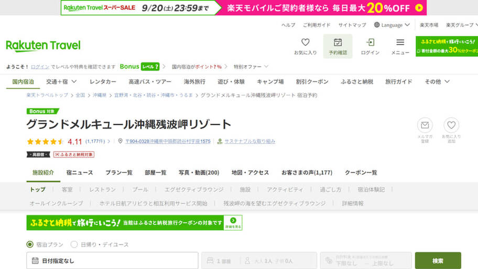Expand the 楽天グループ dropdown
478x269 pixels.
pos(476,25)
